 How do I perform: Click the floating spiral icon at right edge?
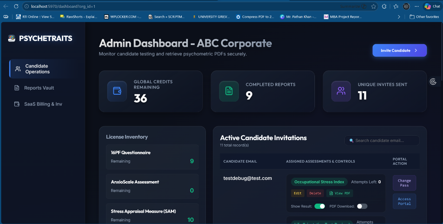pyautogui.click(x=433, y=82)
